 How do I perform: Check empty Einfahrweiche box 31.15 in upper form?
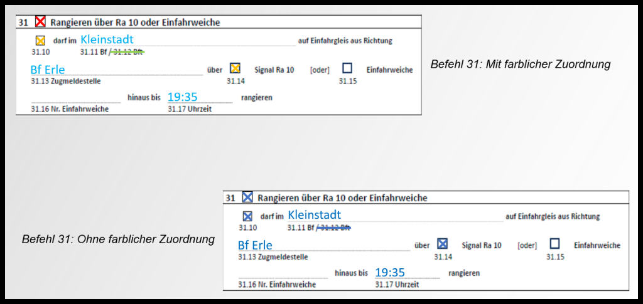[x=347, y=68]
